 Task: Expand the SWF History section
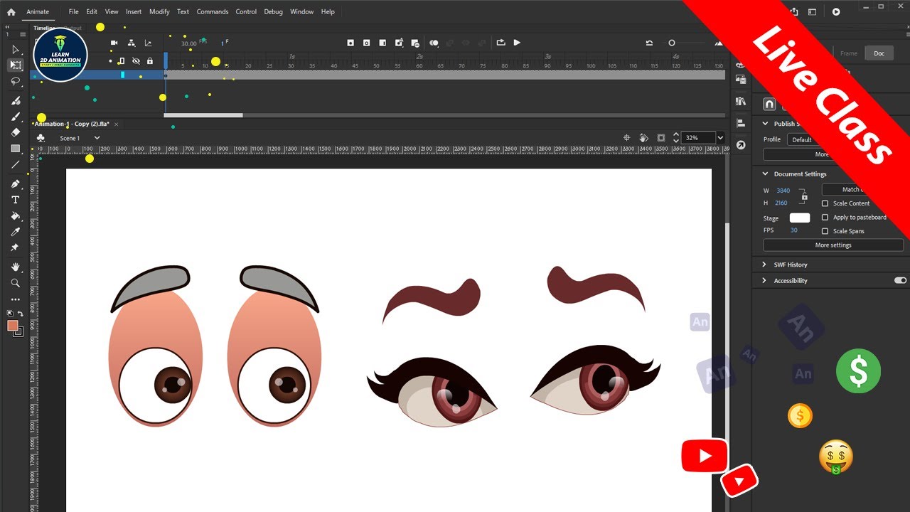point(766,265)
